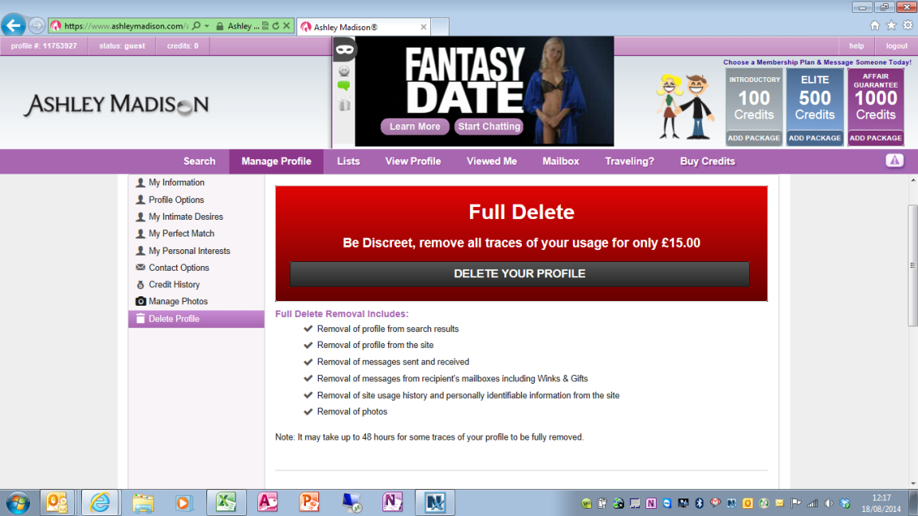Image resolution: width=918 pixels, height=516 pixels.
Task: Click the warning triangle icon in navigation bar
Action: [894, 161]
